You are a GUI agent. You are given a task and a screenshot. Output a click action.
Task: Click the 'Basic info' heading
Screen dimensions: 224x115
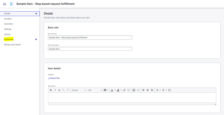(x=53, y=28)
